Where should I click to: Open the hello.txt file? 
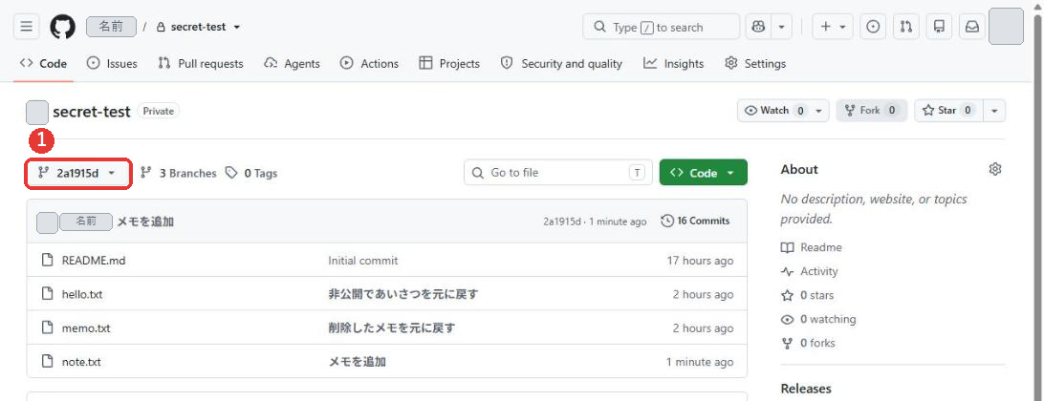[x=82, y=294]
